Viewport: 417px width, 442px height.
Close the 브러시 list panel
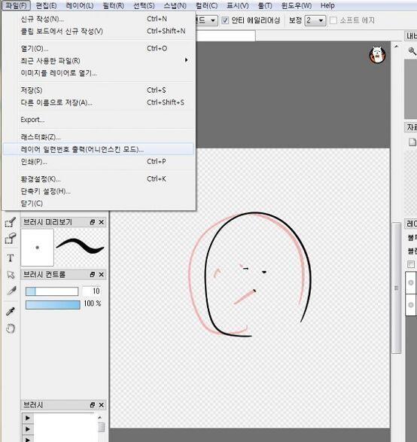[x=102, y=405]
